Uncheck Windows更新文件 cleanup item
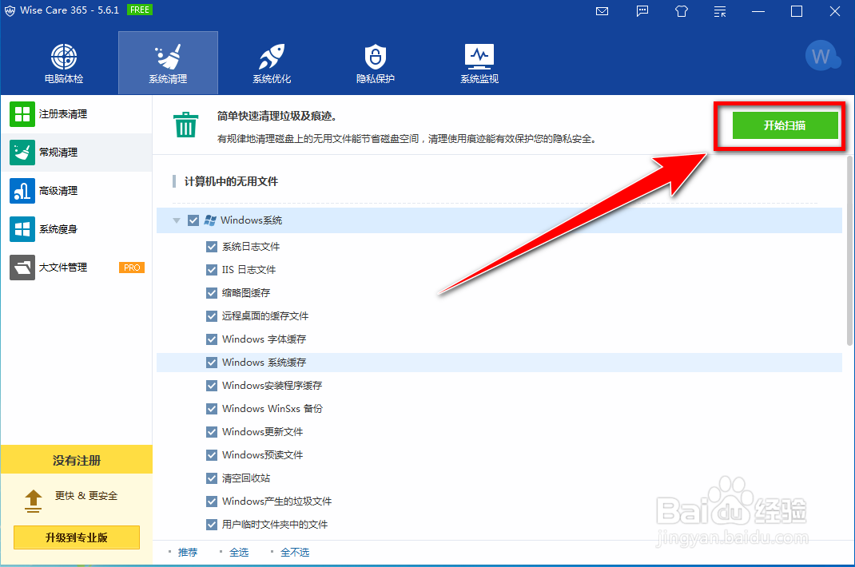The image size is (855, 567). click(x=211, y=431)
